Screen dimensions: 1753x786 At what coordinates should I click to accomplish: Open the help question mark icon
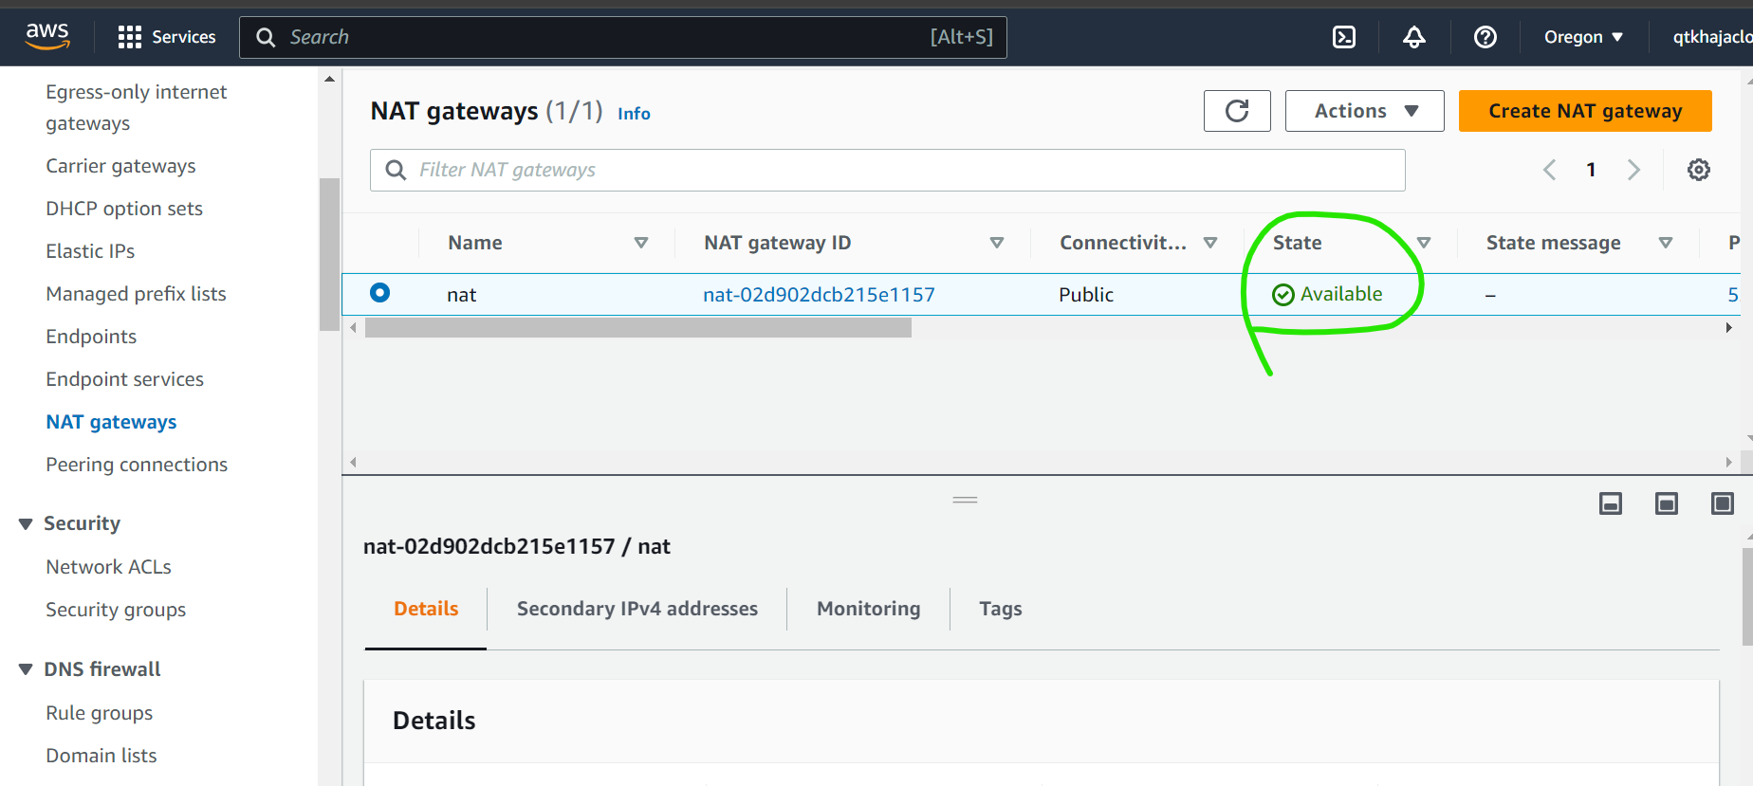(1485, 37)
